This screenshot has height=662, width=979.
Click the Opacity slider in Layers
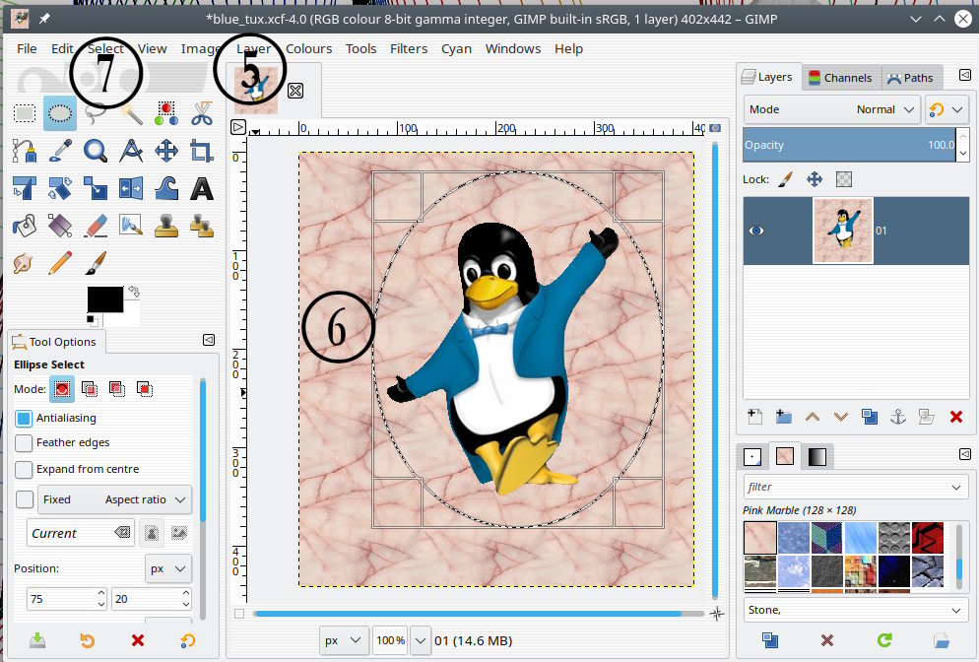point(849,145)
